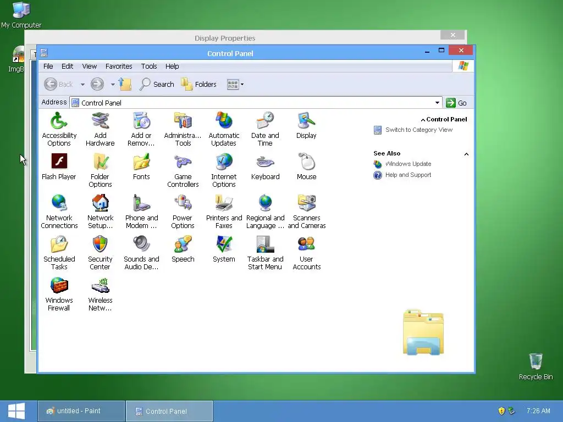The image size is (563, 422).
Task: Expand the Address bar dropdown
Action: (x=437, y=103)
